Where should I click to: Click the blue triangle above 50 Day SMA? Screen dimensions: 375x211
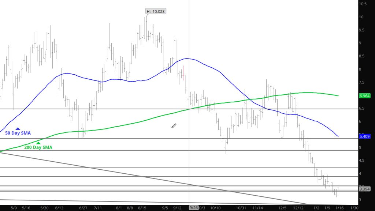18,129
